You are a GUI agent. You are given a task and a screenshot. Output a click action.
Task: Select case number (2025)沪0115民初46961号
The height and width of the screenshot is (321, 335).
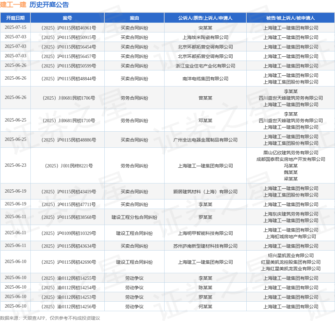[x=69, y=28]
